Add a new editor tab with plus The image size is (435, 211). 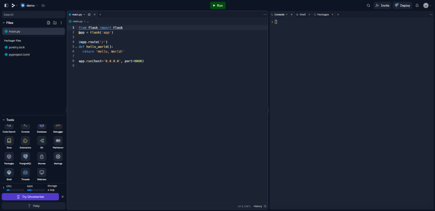(x=100, y=14)
